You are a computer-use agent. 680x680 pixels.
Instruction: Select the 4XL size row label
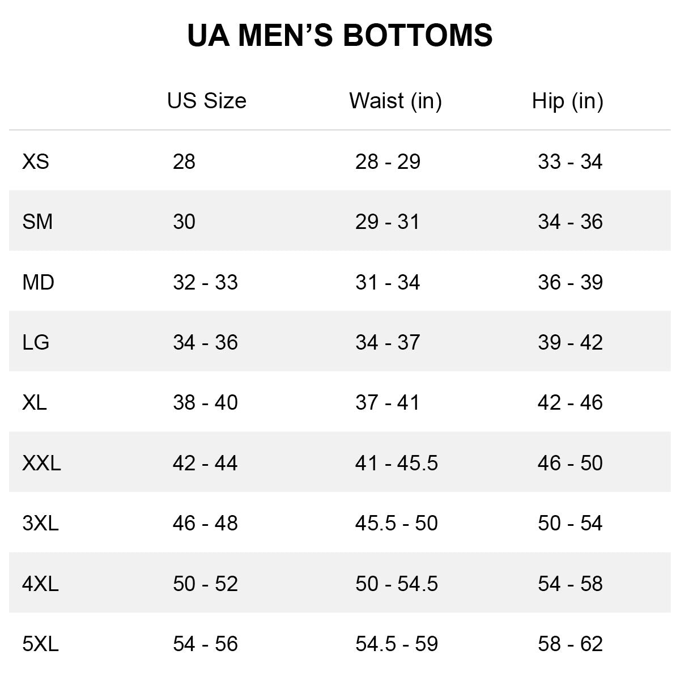[x=40, y=584]
